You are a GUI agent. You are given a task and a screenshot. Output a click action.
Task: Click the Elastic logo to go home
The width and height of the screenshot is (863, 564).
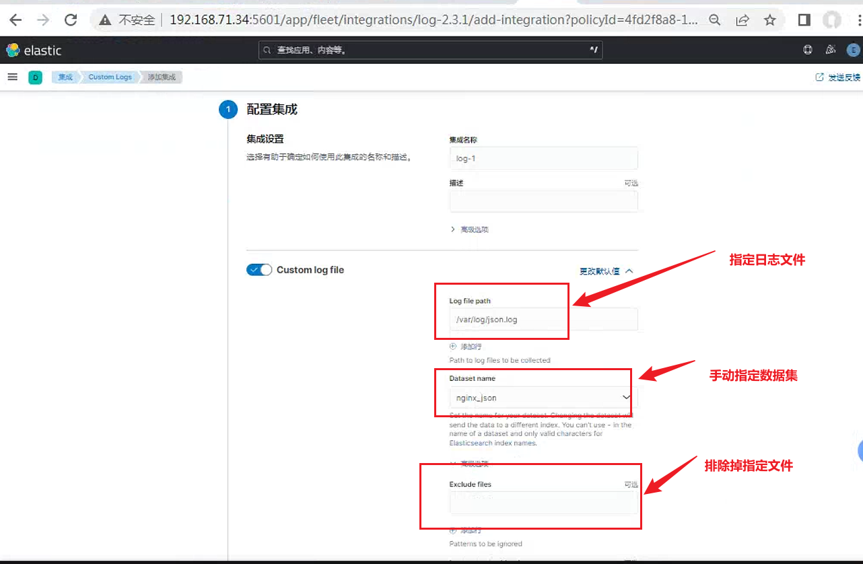tap(34, 50)
